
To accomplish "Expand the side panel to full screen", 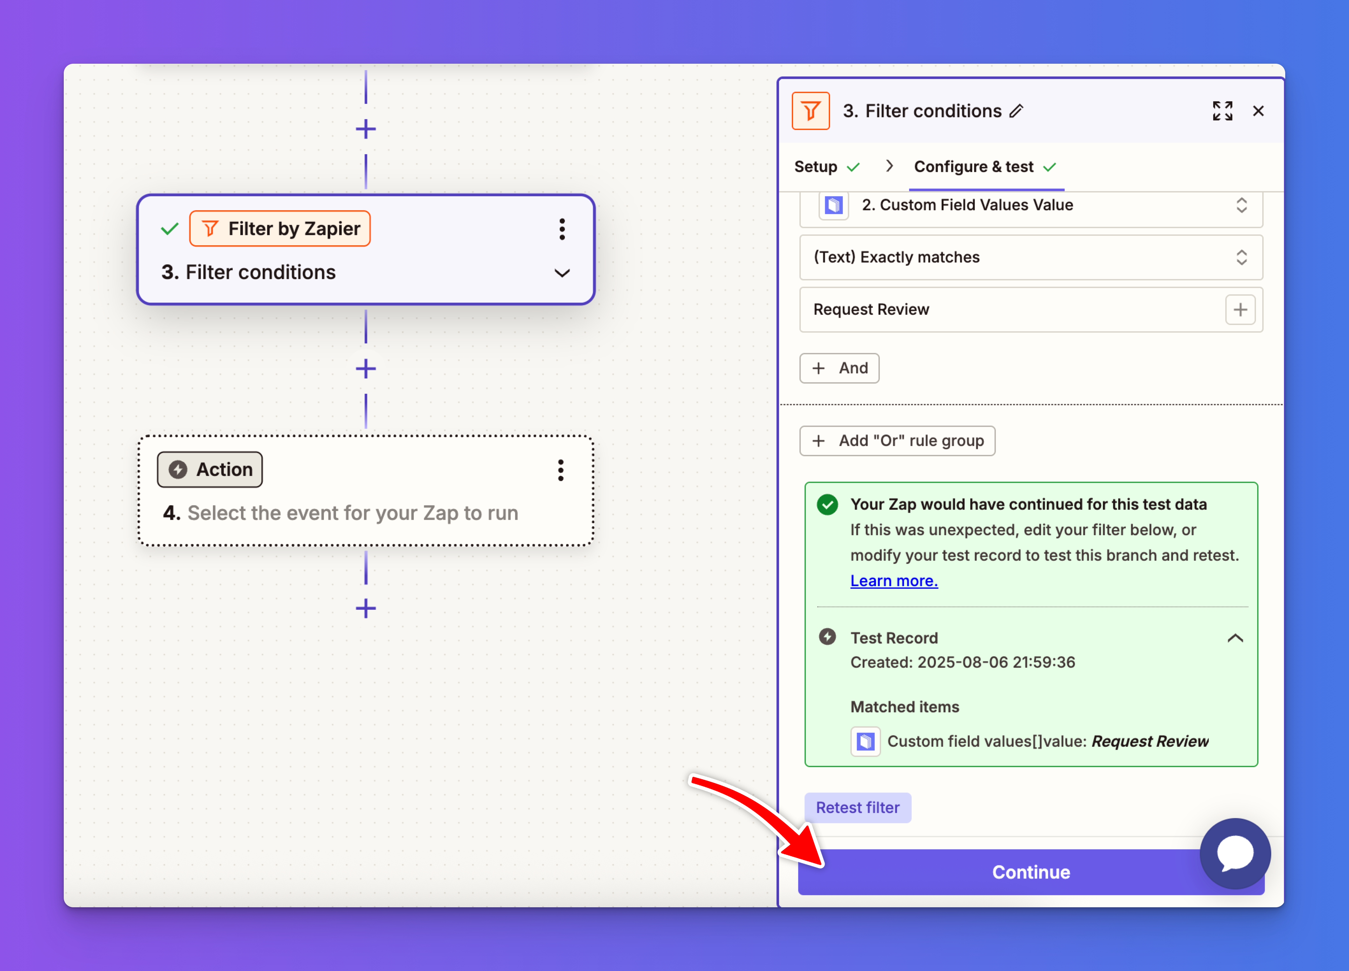I will coord(1222,111).
